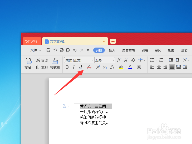Click Chinese layout A icon with arrows
The height and width of the screenshot is (144, 192).
coord(185,60)
